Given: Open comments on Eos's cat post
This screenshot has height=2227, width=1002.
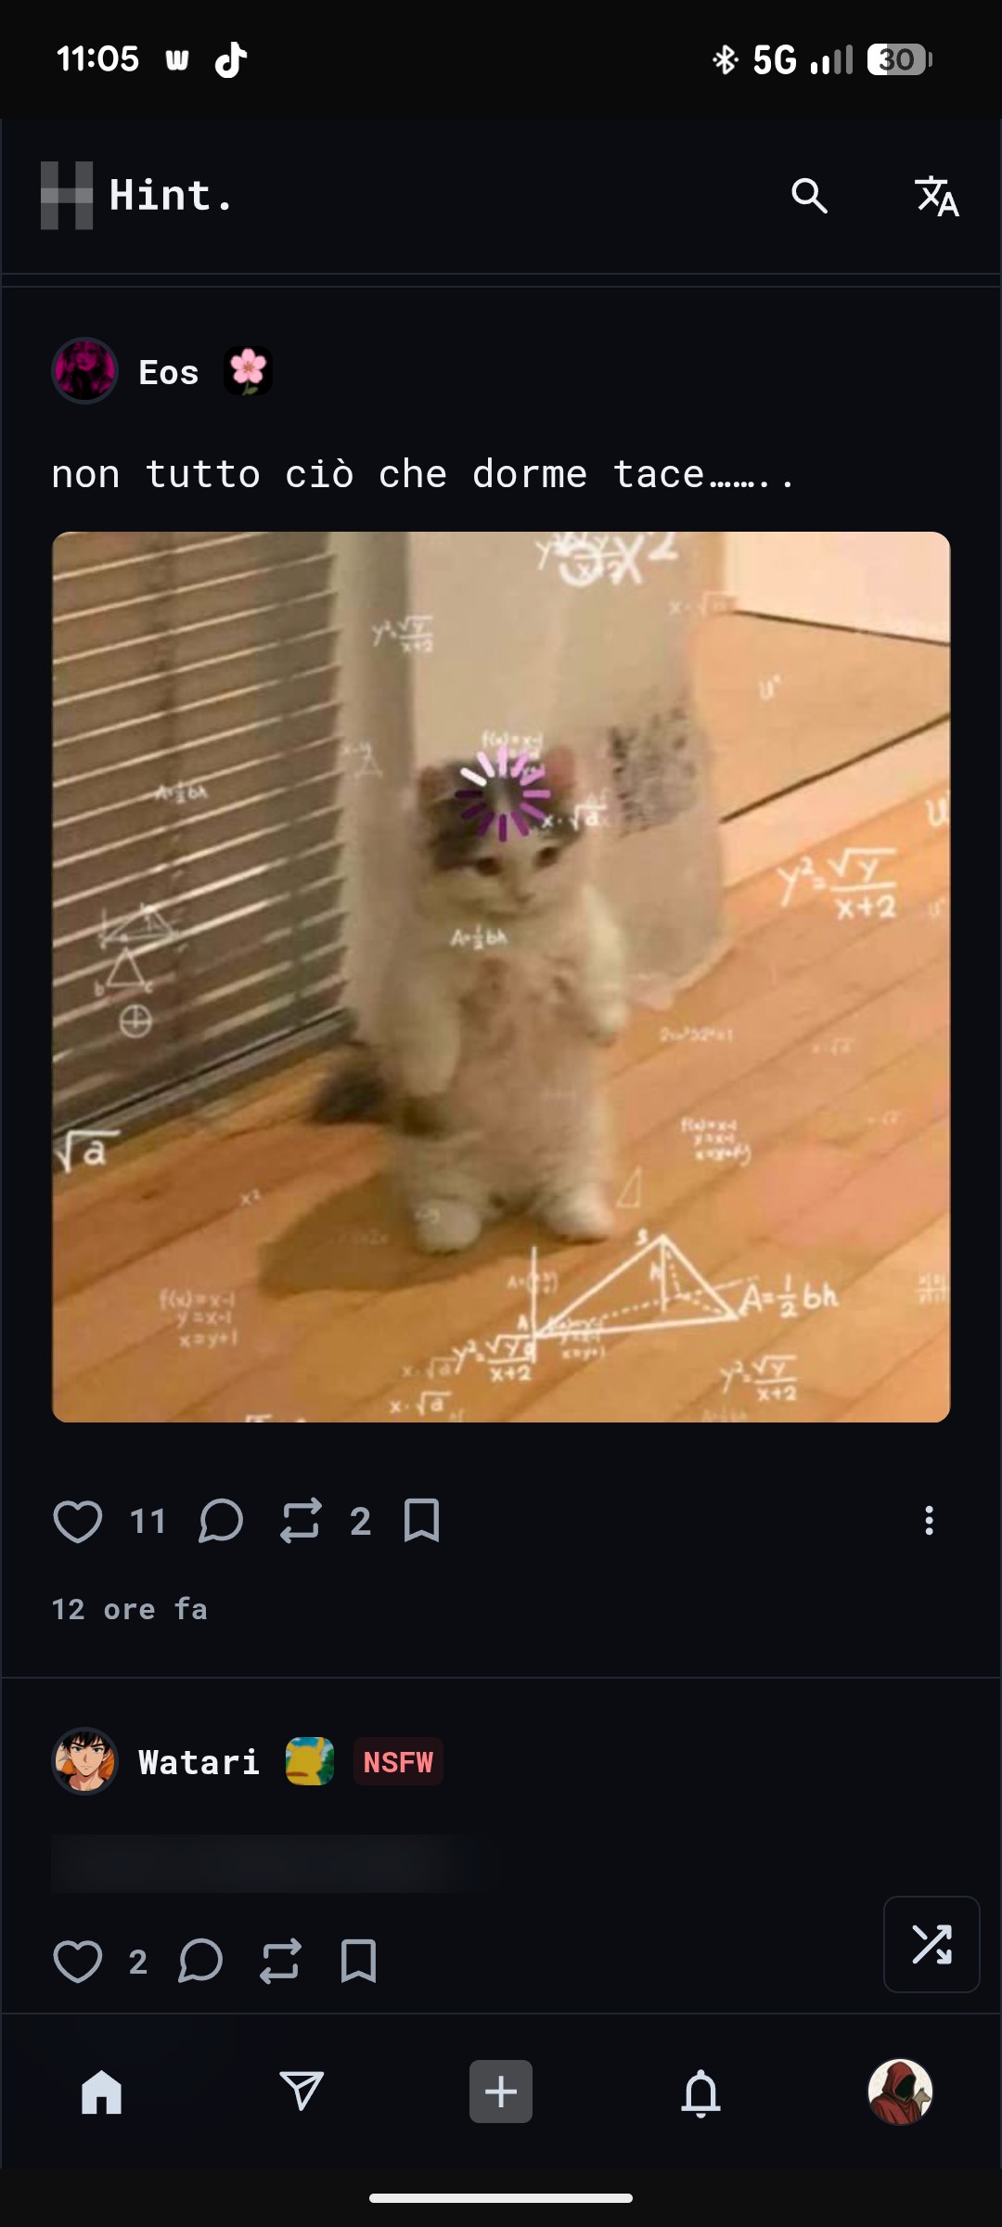Looking at the screenshot, I should [221, 1521].
